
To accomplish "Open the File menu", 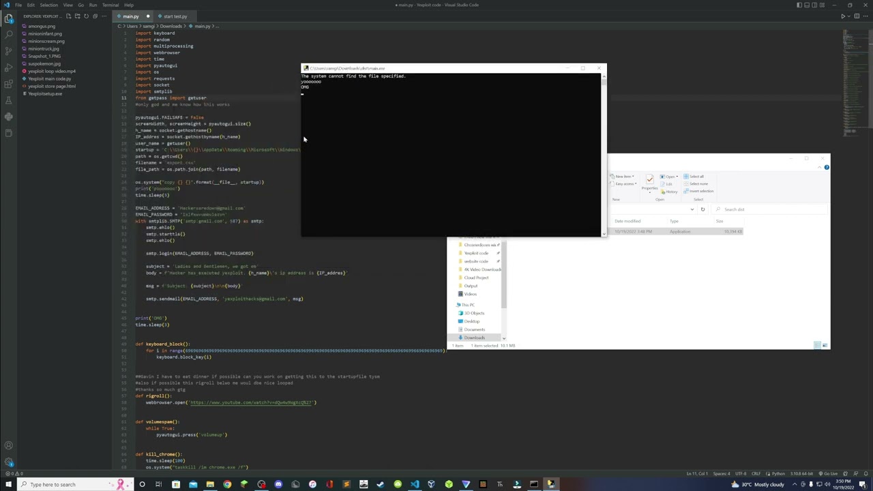I will pyautogui.click(x=18, y=5).
